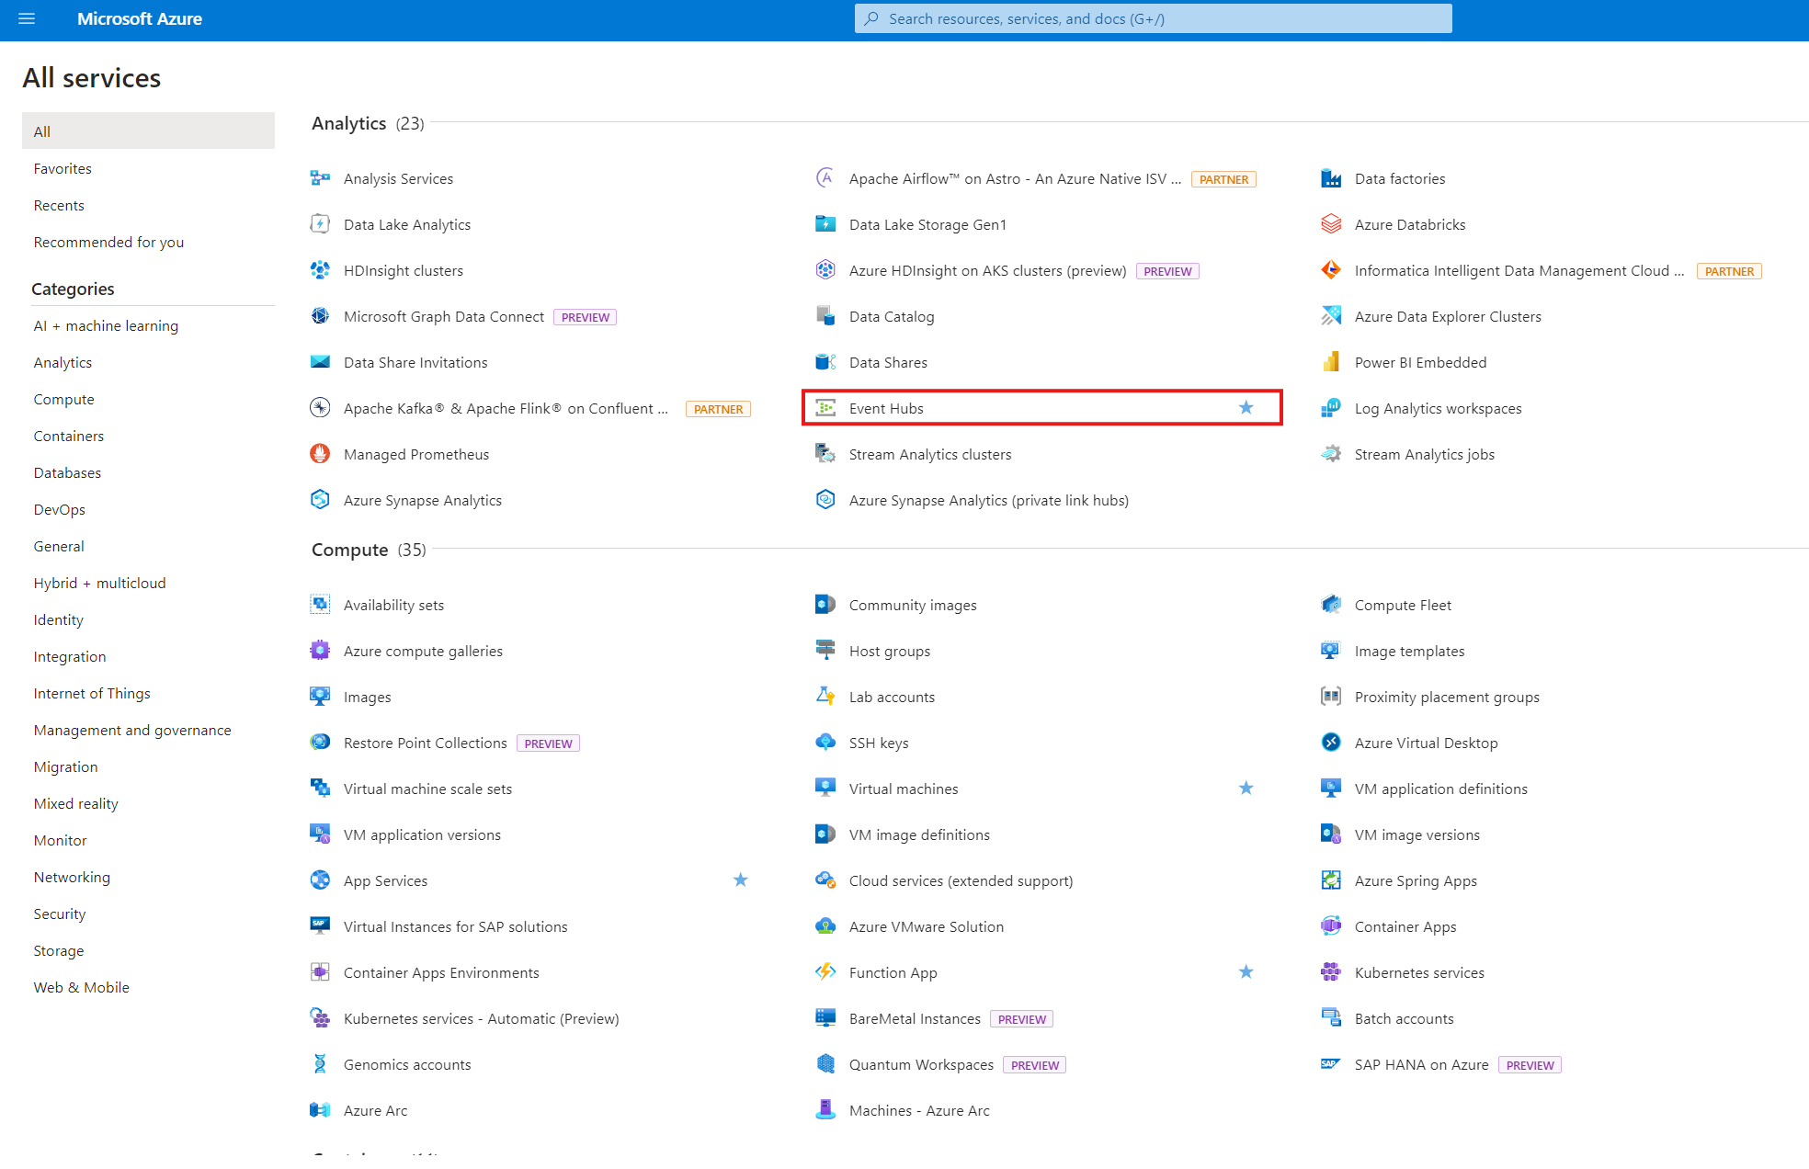The width and height of the screenshot is (1809, 1169).
Task: Click the Managed Prometheus icon
Action: tap(320, 454)
